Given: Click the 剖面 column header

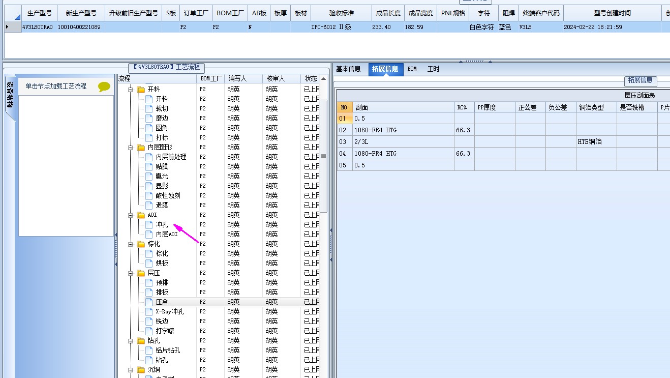Looking at the screenshot, I should coord(403,107).
